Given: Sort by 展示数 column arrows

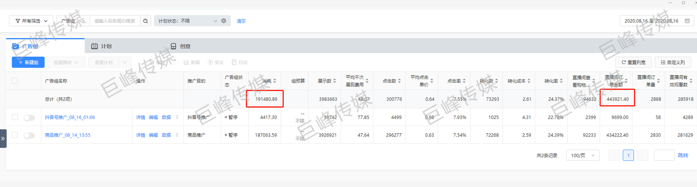Looking at the screenshot, I should [x=335, y=81].
